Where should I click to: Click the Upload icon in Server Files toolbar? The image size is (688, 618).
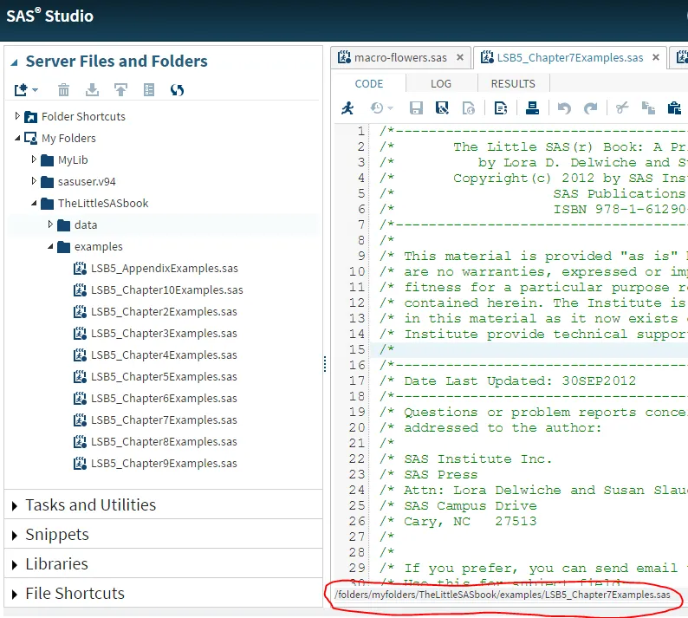(x=120, y=90)
